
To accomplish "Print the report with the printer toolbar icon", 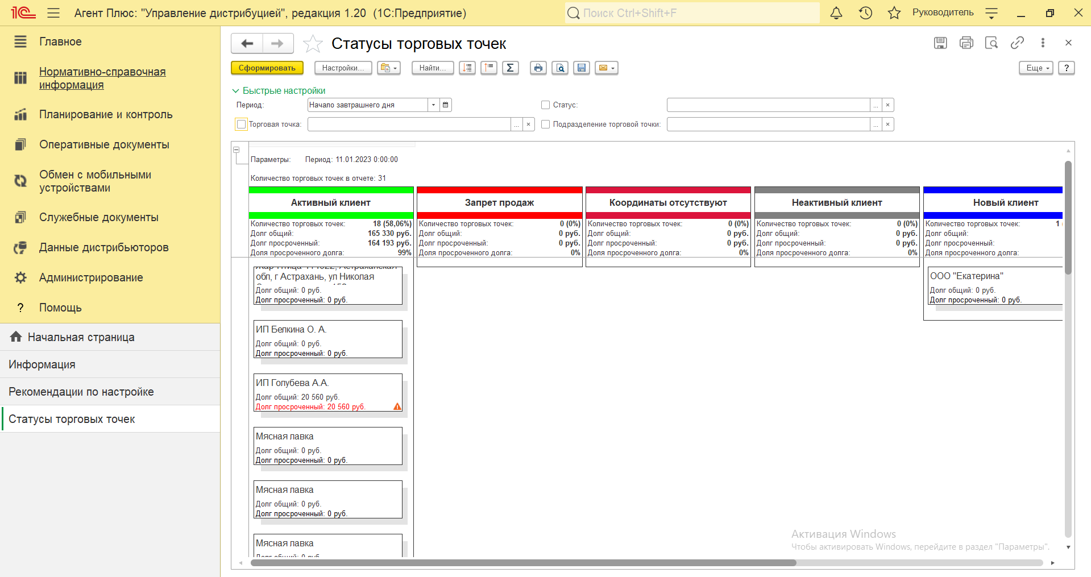I will [538, 68].
